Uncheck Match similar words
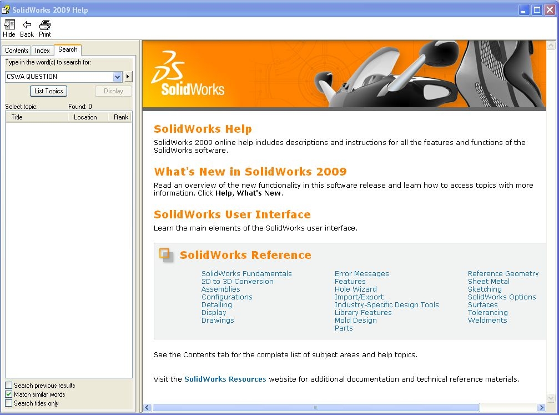 (x=9, y=394)
